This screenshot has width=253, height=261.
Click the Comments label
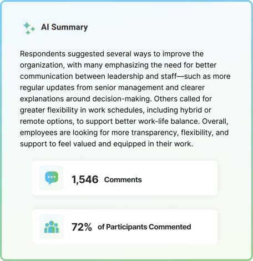pyautogui.click(x=123, y=179)
